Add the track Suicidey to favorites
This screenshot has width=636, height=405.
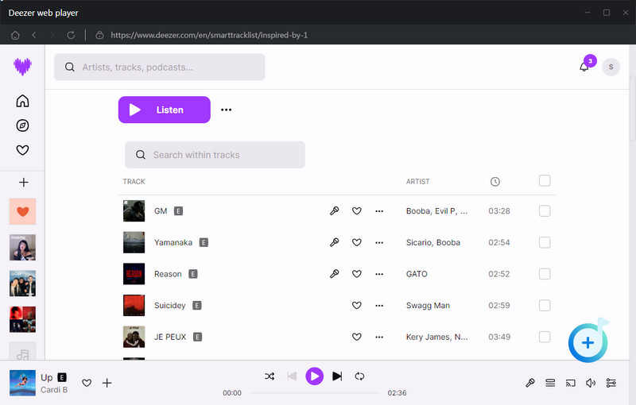coord(357,305)
